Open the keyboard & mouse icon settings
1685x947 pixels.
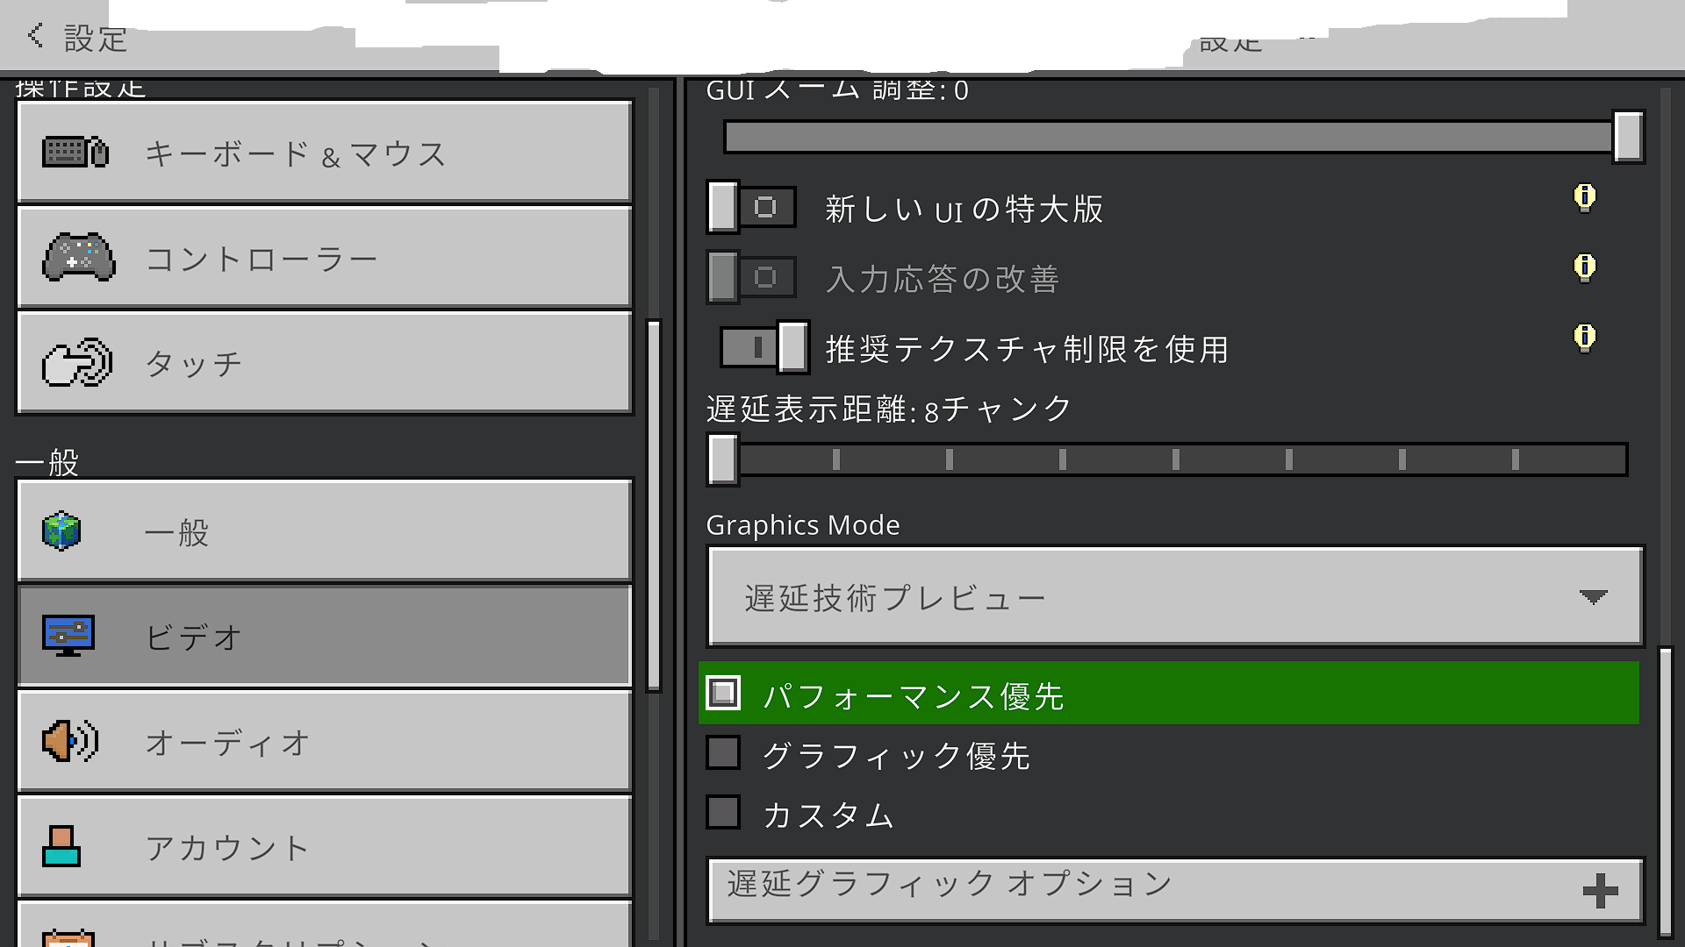click(75, 153)
